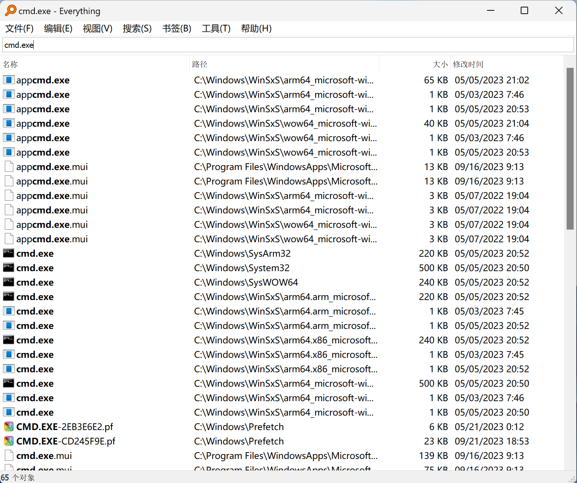Click icon of the 139 KB cmd.exe.mui
The width and height of the screenshot is (577, 483).
[9, 456]
